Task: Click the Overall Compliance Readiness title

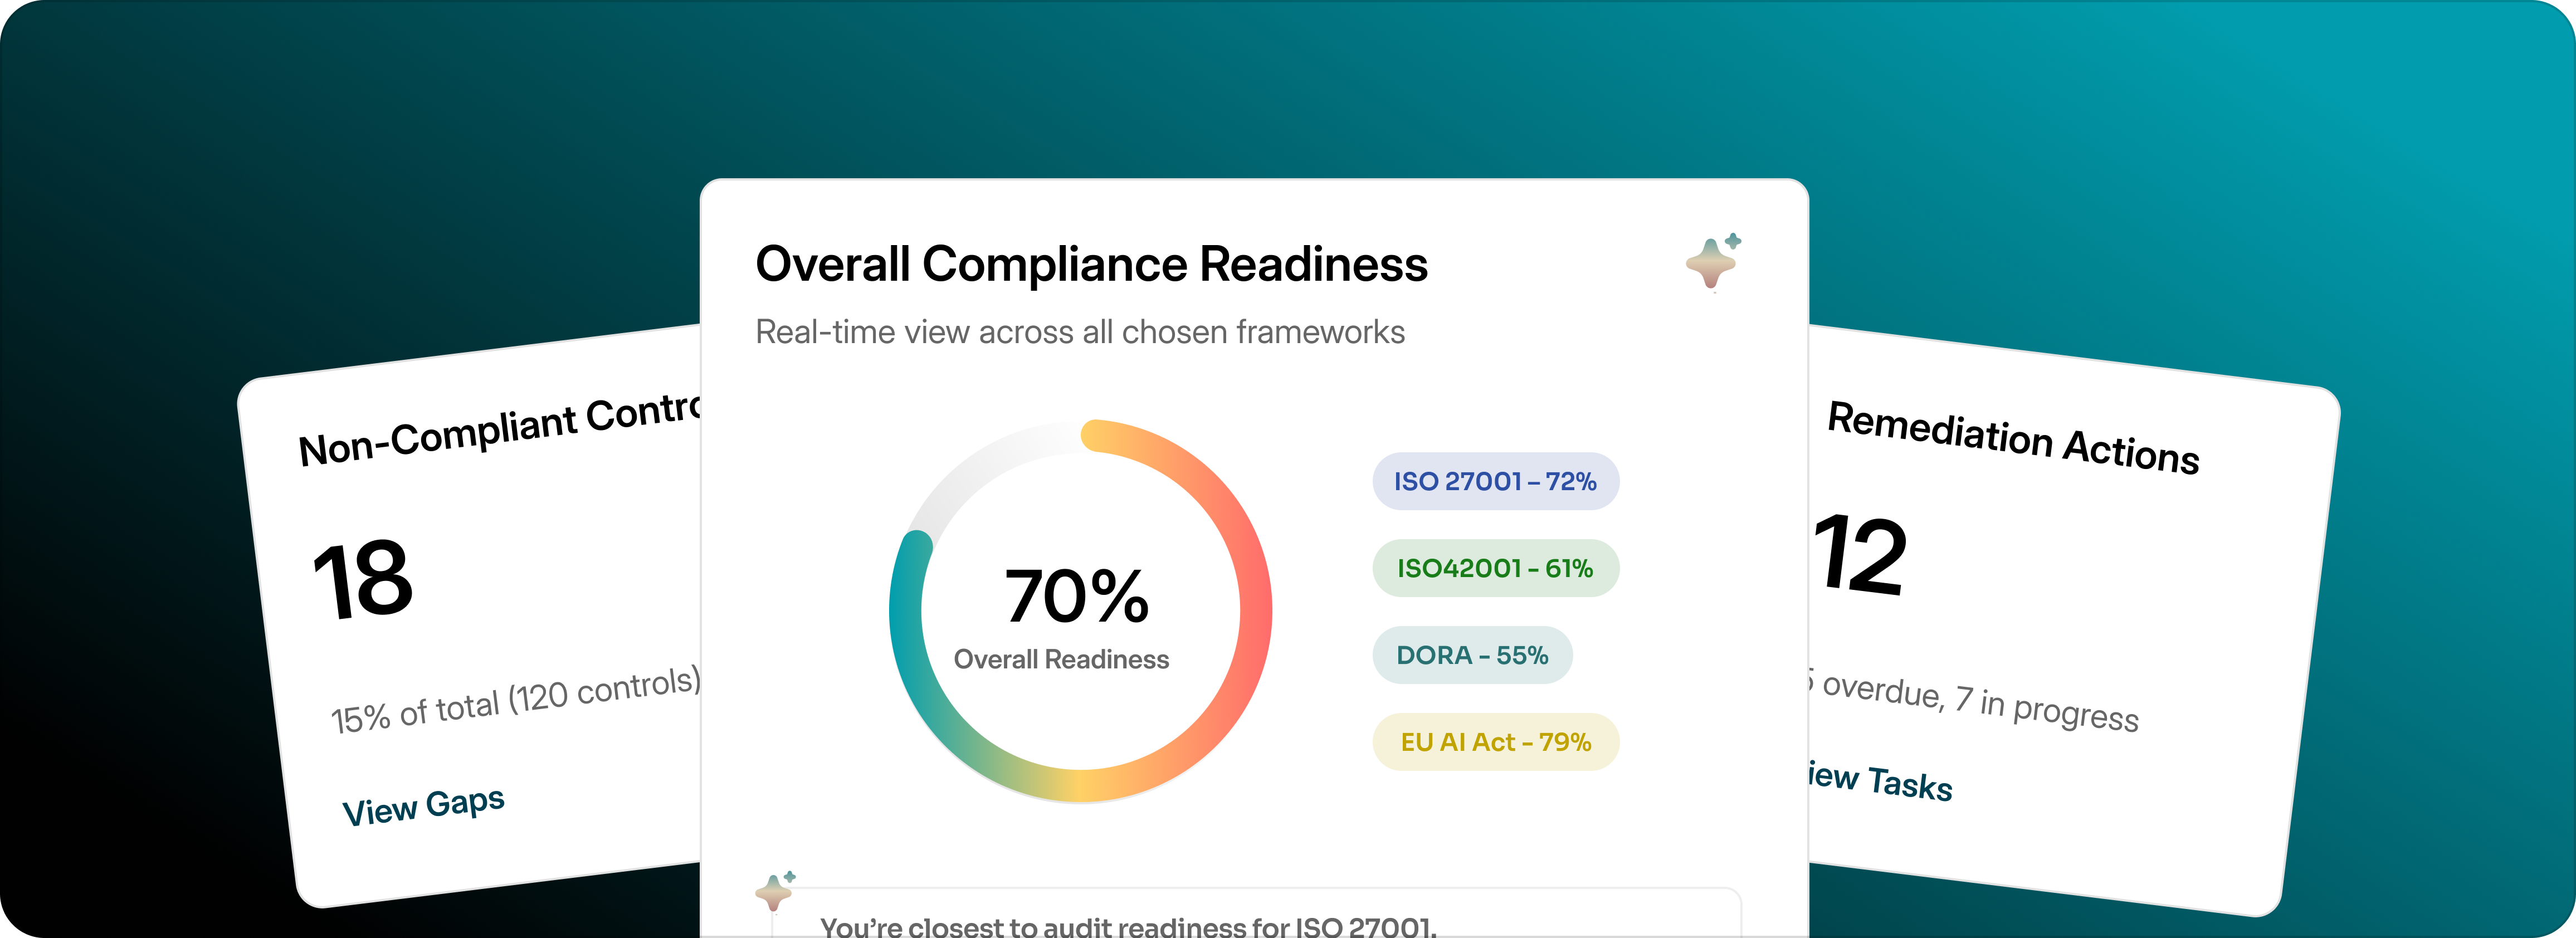Action: pyautogui.click(x=1091, y=265)
